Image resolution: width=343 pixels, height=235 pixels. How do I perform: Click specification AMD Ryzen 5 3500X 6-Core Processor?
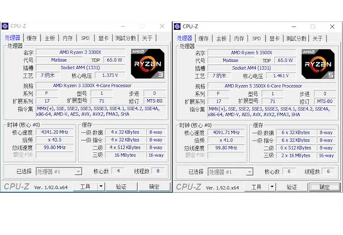click(x=272, y=86)
